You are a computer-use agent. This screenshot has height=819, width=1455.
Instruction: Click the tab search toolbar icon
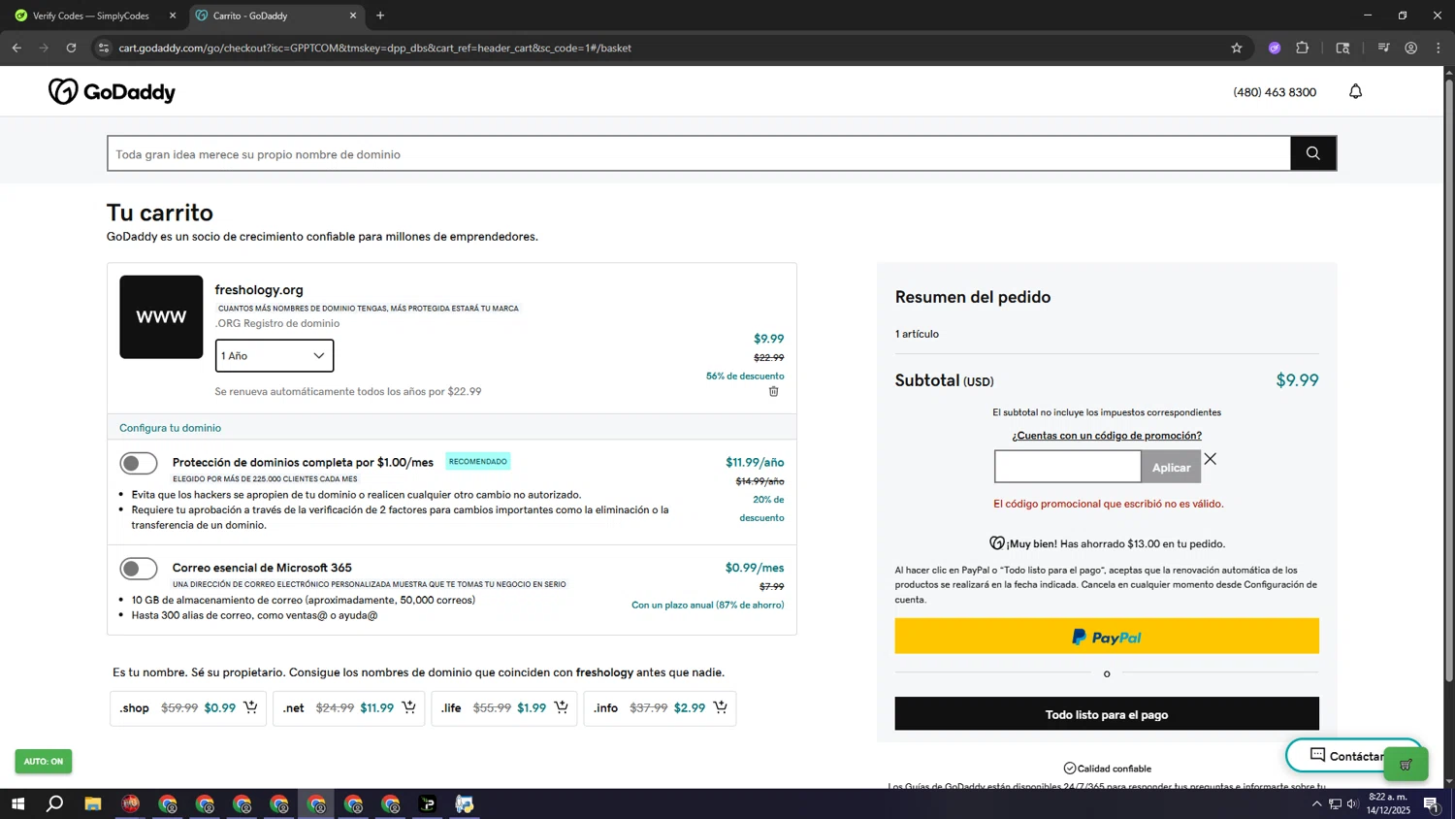point(1342,48)
